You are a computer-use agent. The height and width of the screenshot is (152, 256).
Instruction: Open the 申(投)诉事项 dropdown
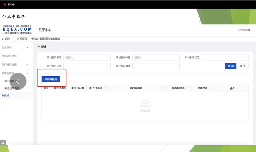click(156, 66)
